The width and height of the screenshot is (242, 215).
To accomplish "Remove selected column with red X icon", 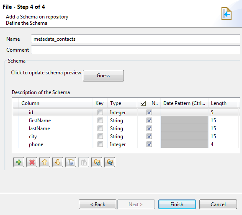I will coord(32,162).
